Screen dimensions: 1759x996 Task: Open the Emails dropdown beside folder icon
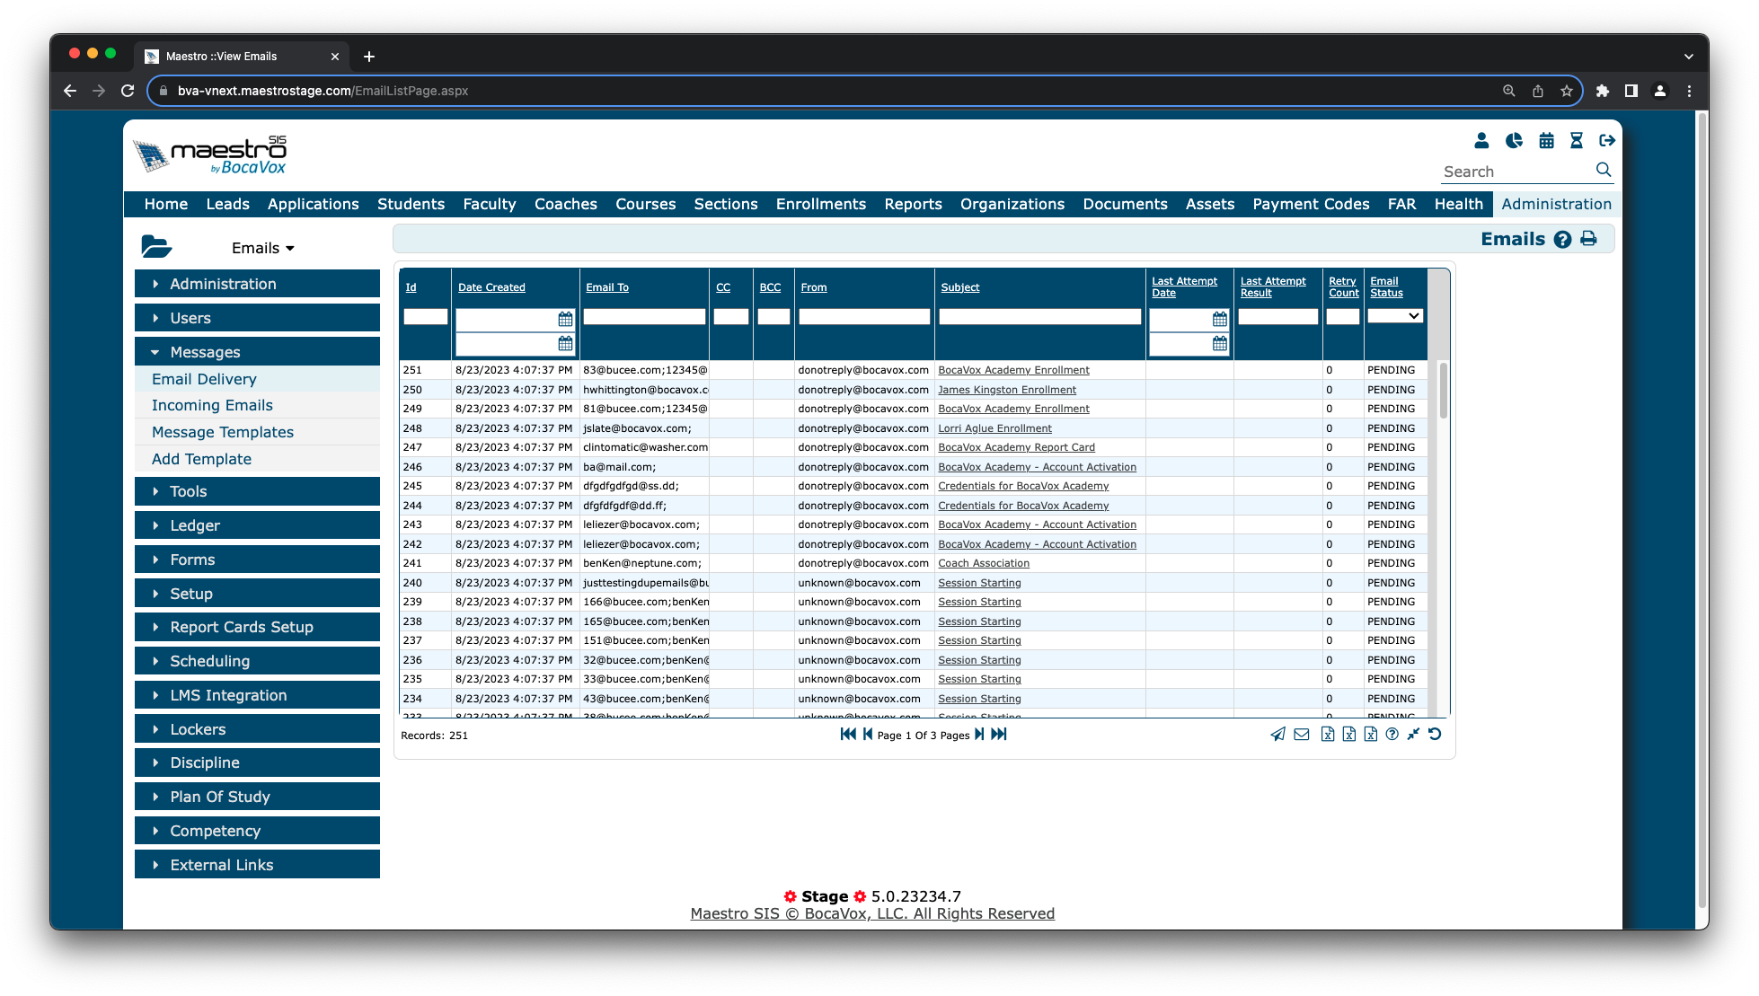(263, 249)
